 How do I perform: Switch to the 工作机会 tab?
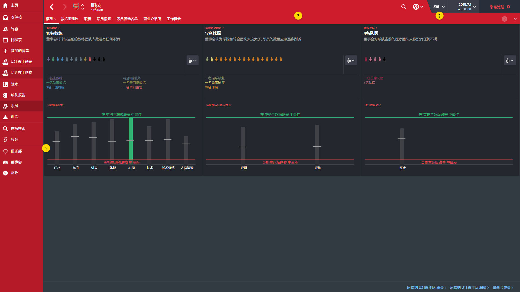click(x=174, y=19)
